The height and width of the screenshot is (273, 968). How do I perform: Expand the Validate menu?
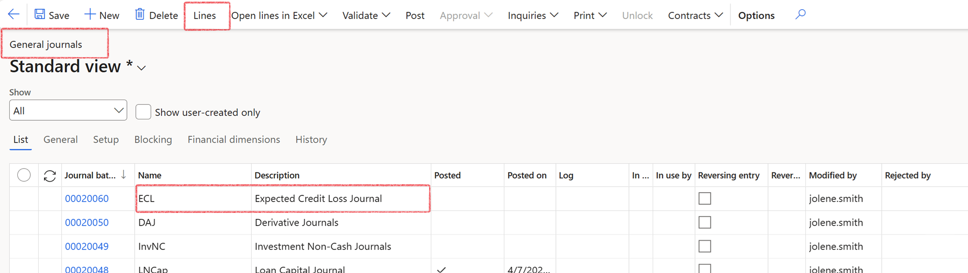point(366,15)
